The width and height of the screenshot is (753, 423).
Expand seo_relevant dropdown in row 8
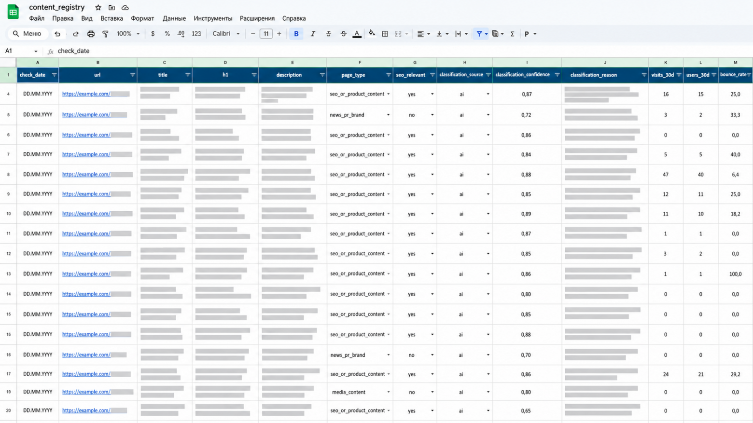pyautogui.click(x=432, y=175)
